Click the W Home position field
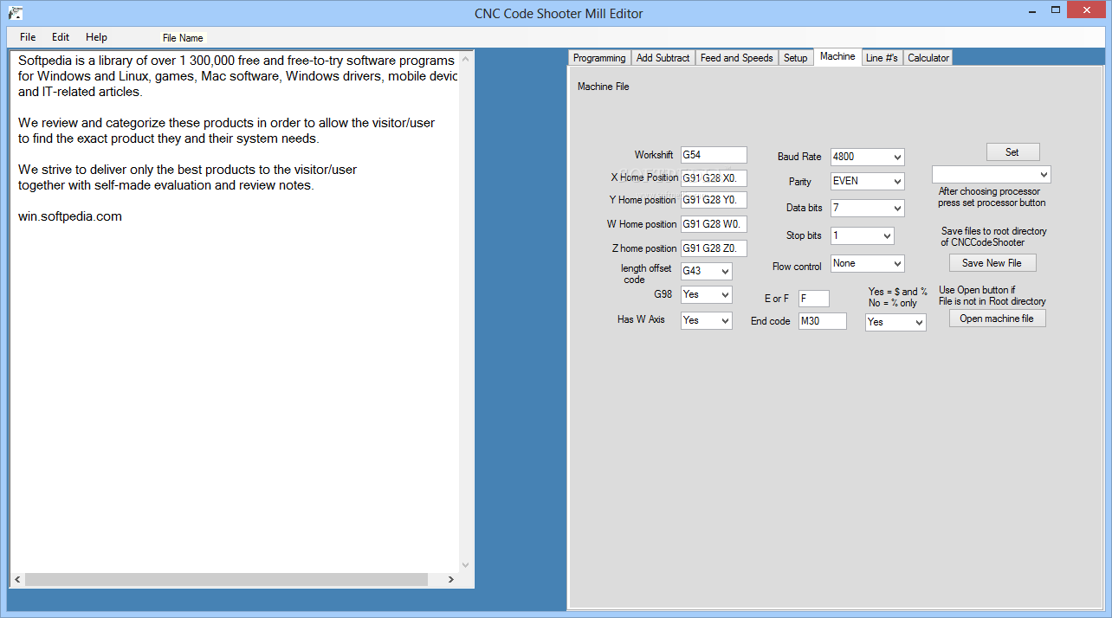Image resolution: width=1112 pixels, height=618 pixels. (x=714, y=224)
